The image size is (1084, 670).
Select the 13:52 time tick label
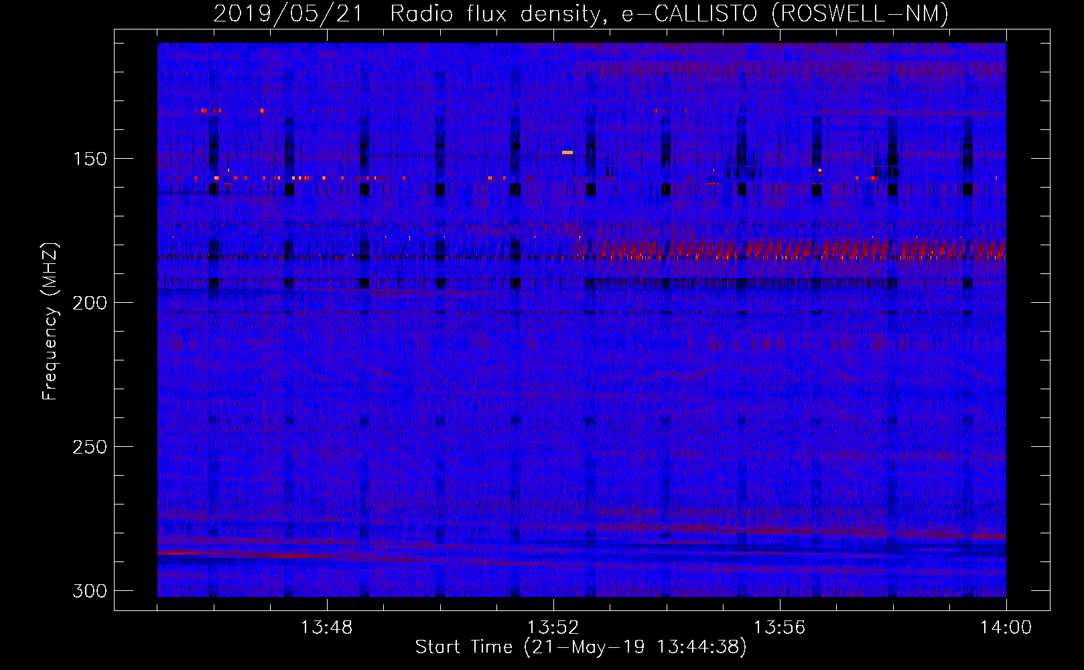[553, 628]
